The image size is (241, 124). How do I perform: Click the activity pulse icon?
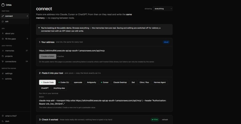(3, 79)
